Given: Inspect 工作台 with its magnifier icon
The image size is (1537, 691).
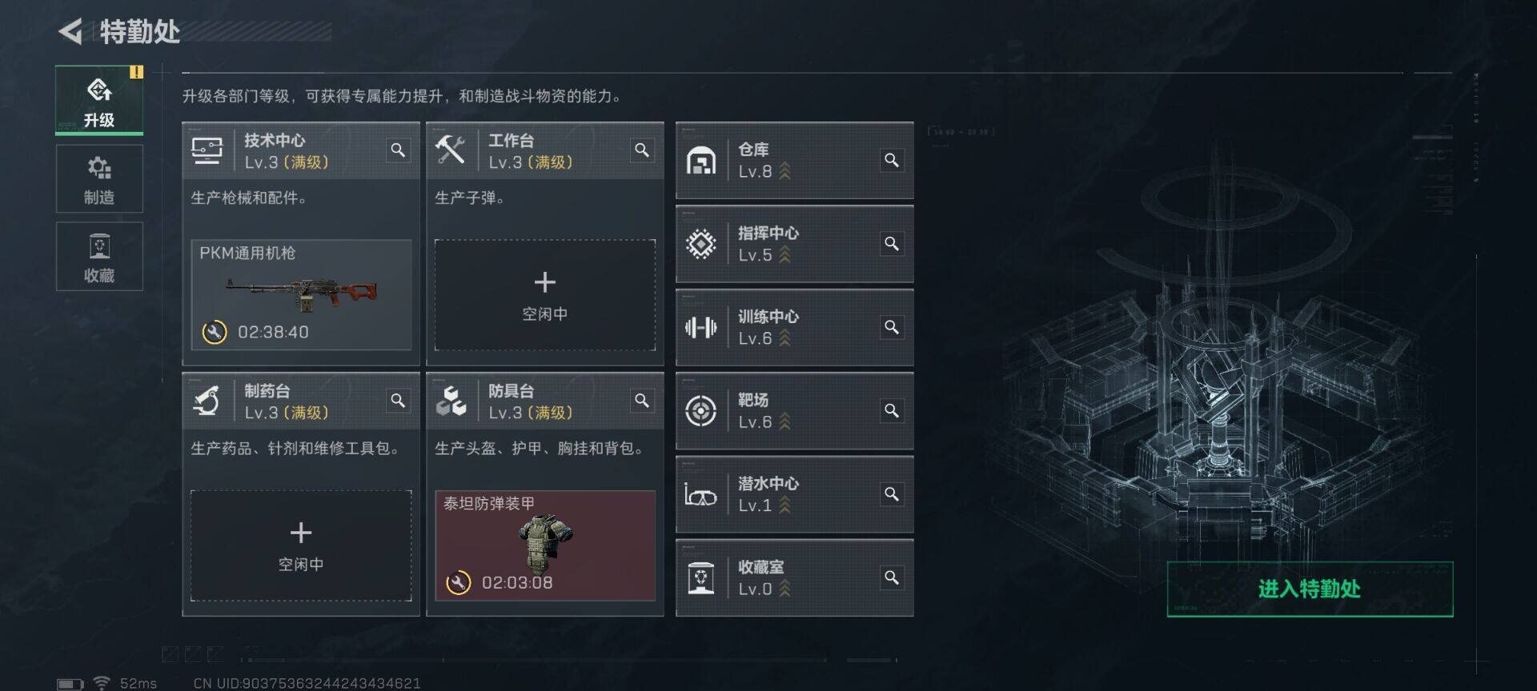Looking at the screenshot, I should tap(642, 150).
